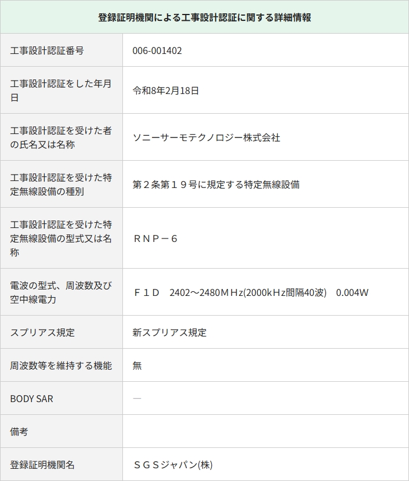Click the 工事設計認証をした年月日 label cell
The image size is (409, 481).
60,91
